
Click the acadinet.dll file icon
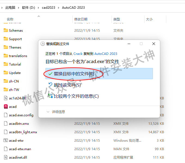[x=6, y=157]
